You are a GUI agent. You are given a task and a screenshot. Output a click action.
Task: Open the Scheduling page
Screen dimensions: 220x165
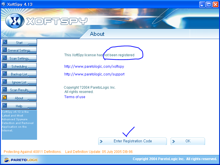pos(19,66)
